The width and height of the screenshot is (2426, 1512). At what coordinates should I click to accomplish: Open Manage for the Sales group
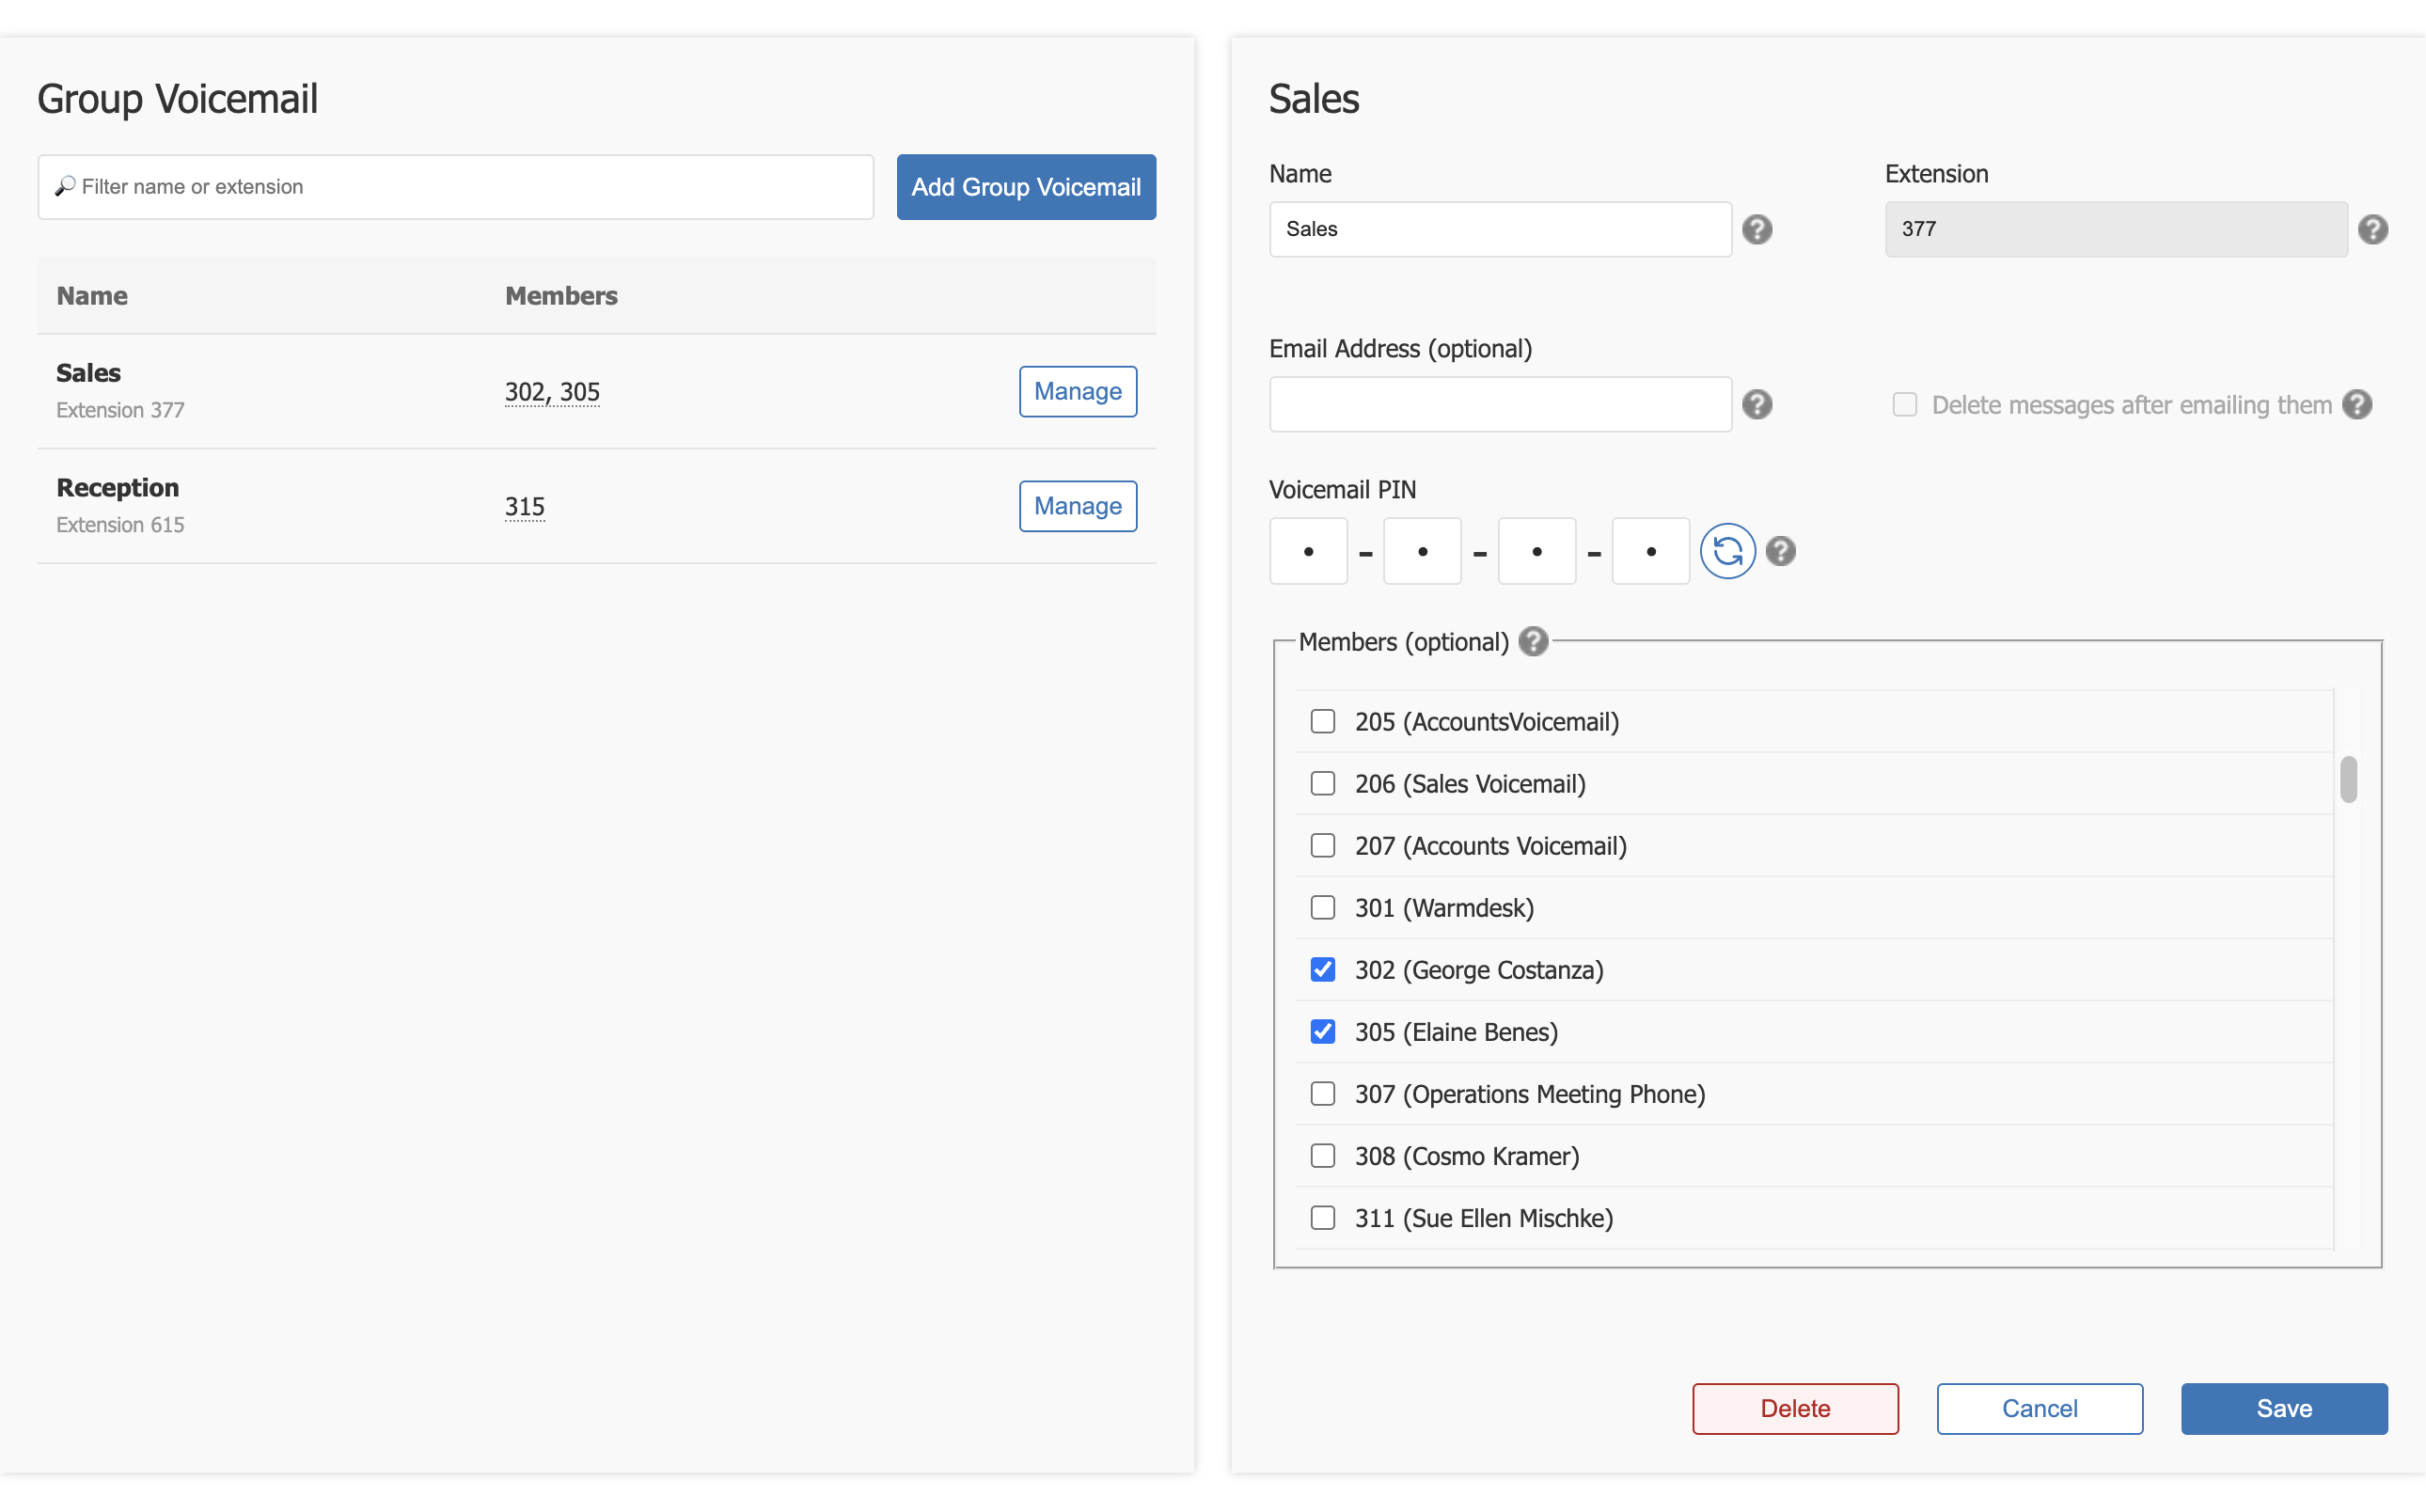click(1078, 391)
